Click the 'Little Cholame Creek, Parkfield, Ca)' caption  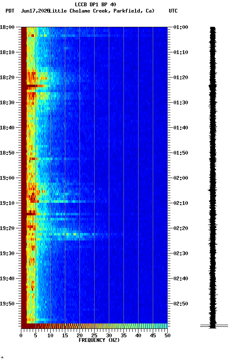pos(102,11)
